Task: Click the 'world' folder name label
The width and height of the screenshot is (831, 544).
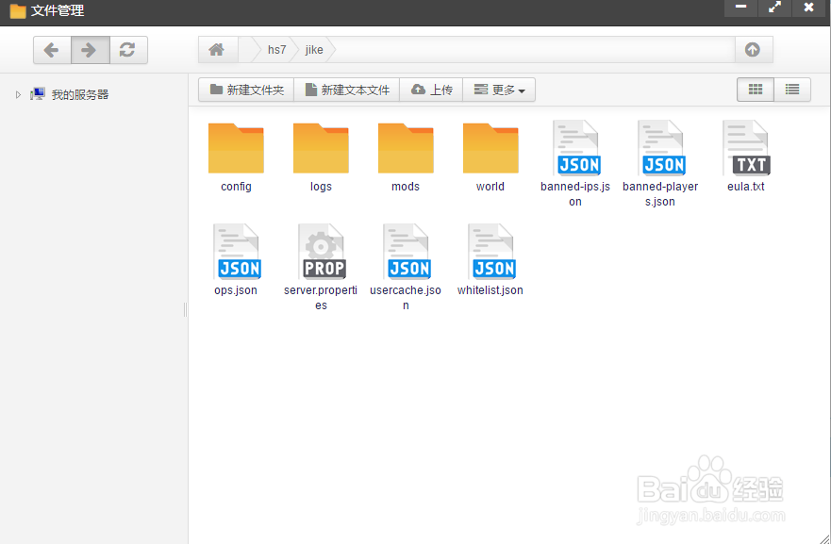Action: point(490,187)
